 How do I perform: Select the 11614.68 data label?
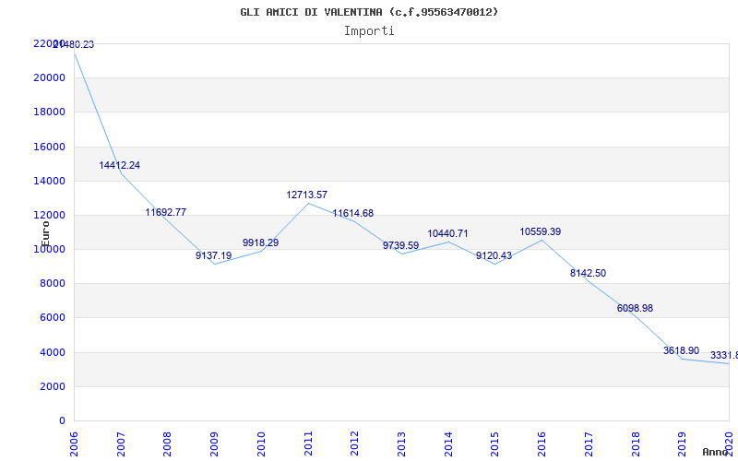[x=353, y=213]
